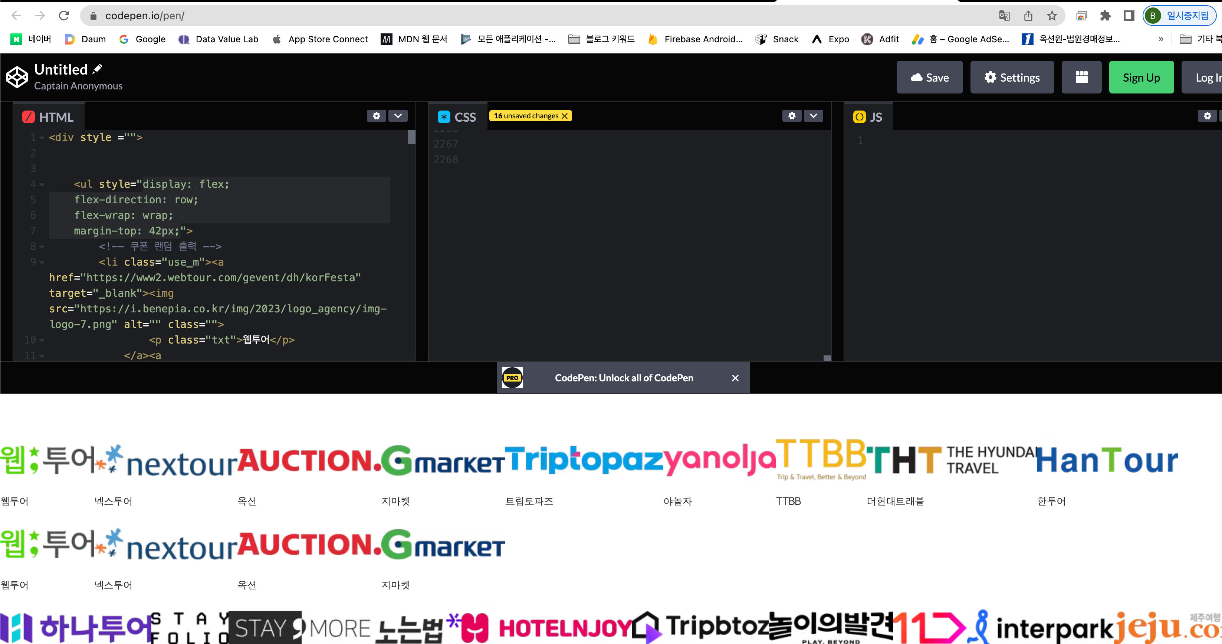Open CSS editor settings gear
The height and width of the screenshot is (644, 1222).
[x=791, y=116]
